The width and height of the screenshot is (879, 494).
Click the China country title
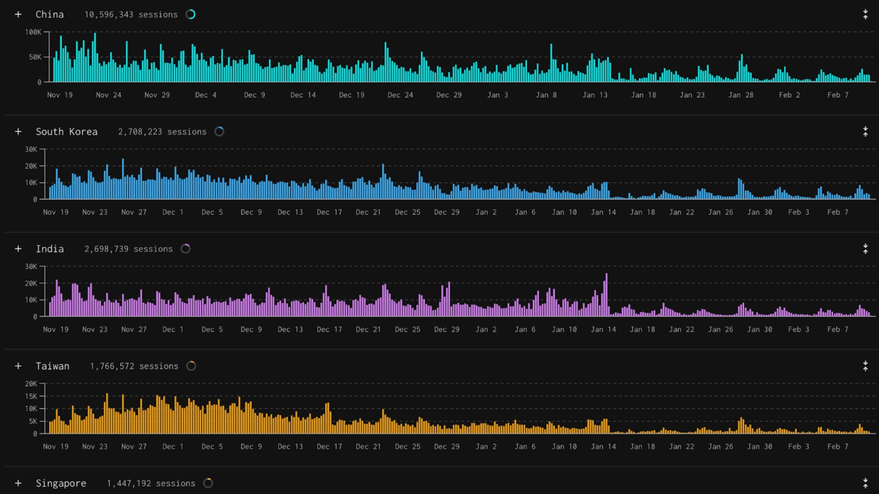[50, 15]
